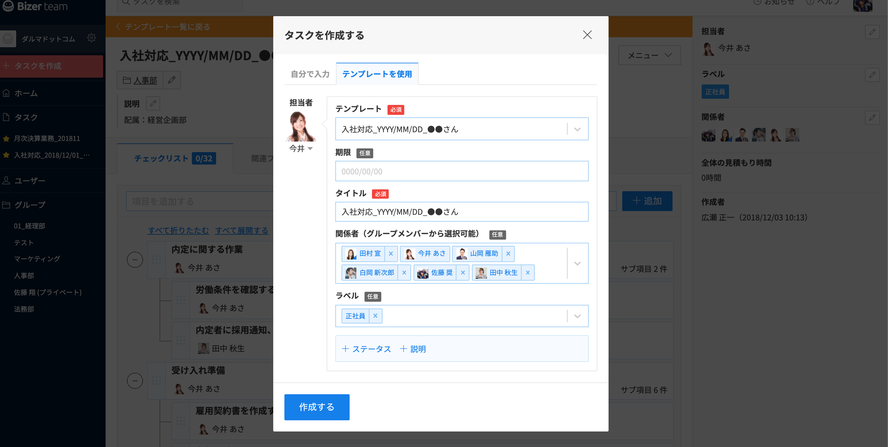Open organization settings gear icon

(91, 38)
